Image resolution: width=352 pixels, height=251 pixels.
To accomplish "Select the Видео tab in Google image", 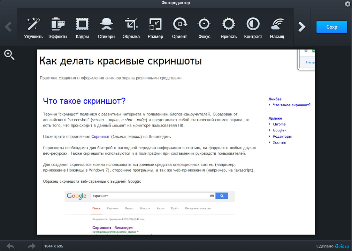I will 129,208.
